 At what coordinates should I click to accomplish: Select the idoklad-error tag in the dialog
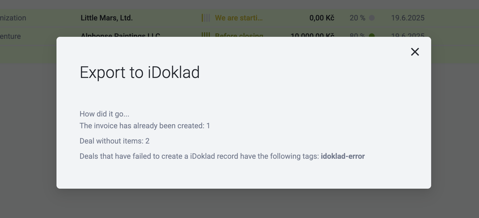click(x=342, y=156)
